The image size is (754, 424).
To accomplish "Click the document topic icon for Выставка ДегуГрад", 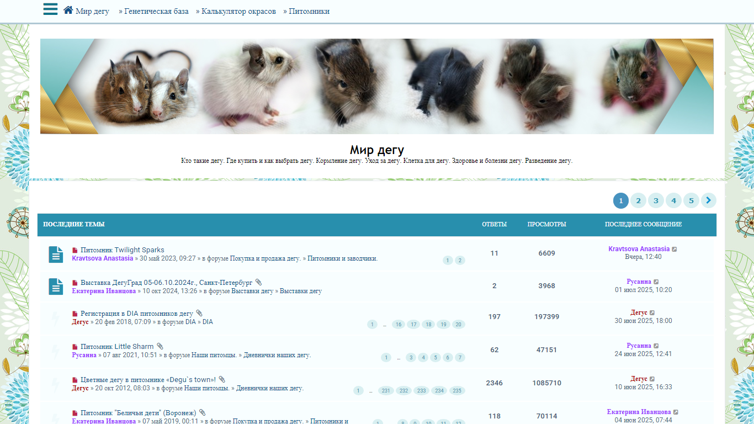I will (x=56, y=287).
